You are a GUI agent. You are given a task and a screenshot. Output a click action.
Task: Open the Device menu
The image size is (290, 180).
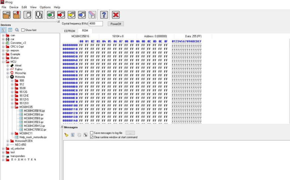(x=14, y=7)
